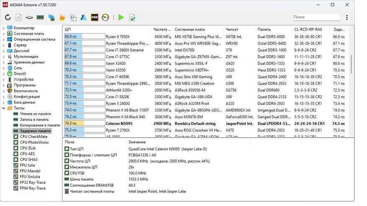Sort by Системная плата column header
The height and width of the screenshot is (206, 367).
coord(198,30)
